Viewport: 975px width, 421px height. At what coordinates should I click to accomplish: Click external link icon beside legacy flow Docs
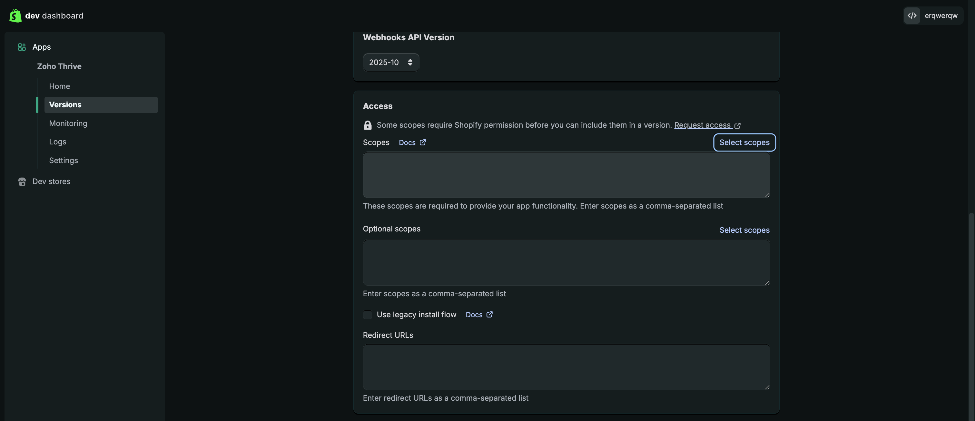[x=489, y=314]
